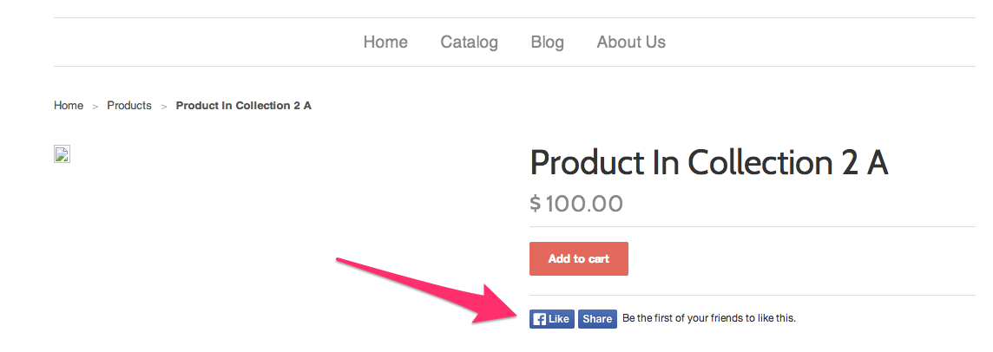The image size is (993, 352).
Task: Open the About Us menu item
Action: (x=631, y=42)
